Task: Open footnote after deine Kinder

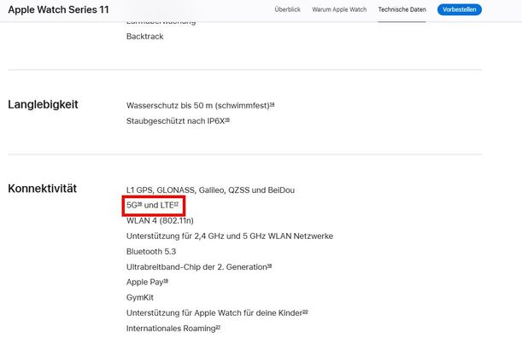Action: (305, 312)
